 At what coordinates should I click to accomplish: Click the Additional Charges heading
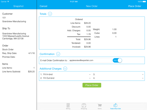[x=51, y=69]
